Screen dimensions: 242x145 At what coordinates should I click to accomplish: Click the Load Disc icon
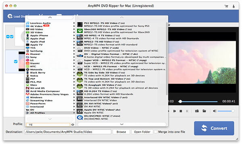point(10,16)
